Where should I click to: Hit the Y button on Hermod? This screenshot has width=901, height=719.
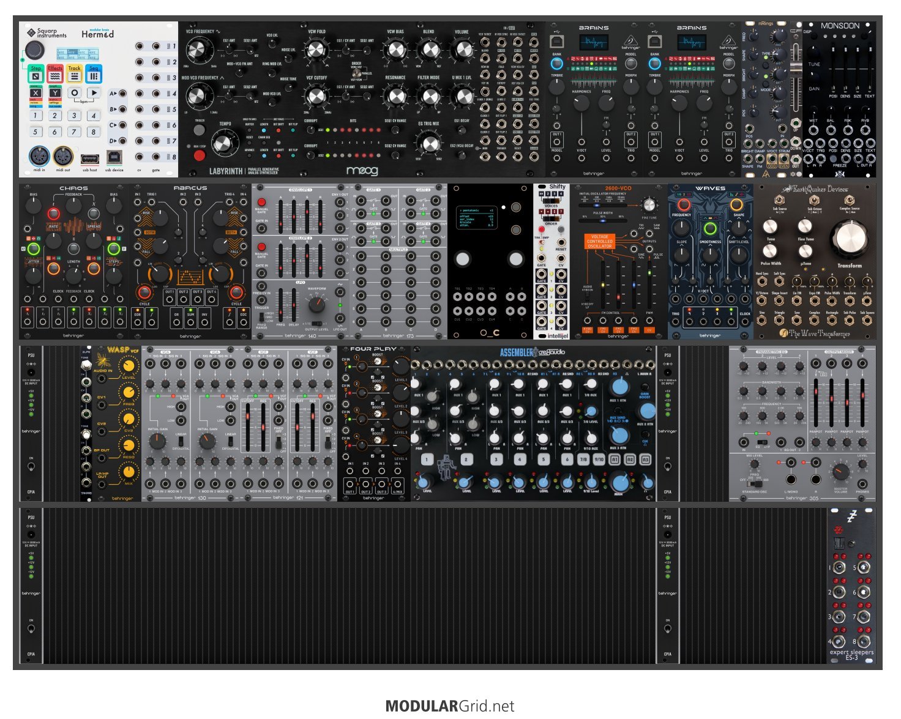(x=54, y=93)
